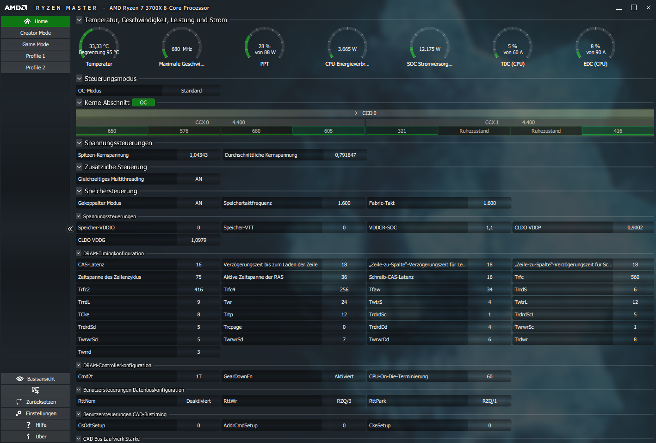The height and width of the screenshot is (443, 656).
Task: Collapse the small Spannungssteuerungen subsection under Speichersteuerung
Action: click(79, 216)
